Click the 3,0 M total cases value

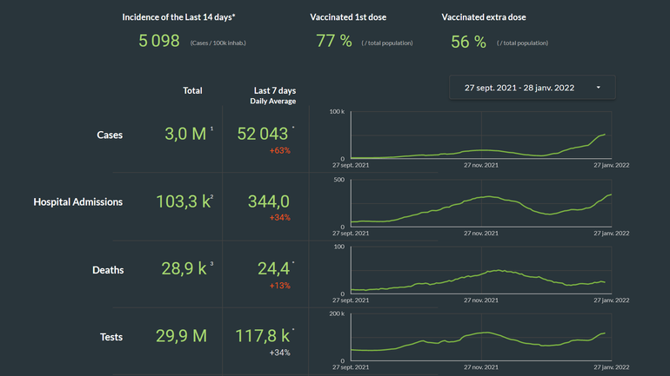point(185,134)
